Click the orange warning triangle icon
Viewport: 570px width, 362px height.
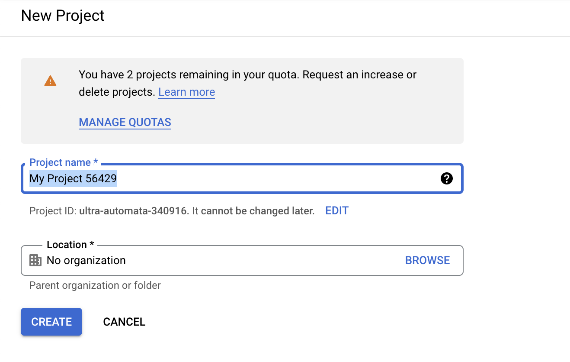(51, 81)
